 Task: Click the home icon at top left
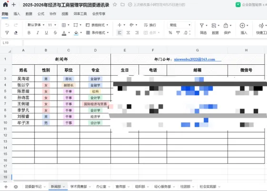click(5, 4)
